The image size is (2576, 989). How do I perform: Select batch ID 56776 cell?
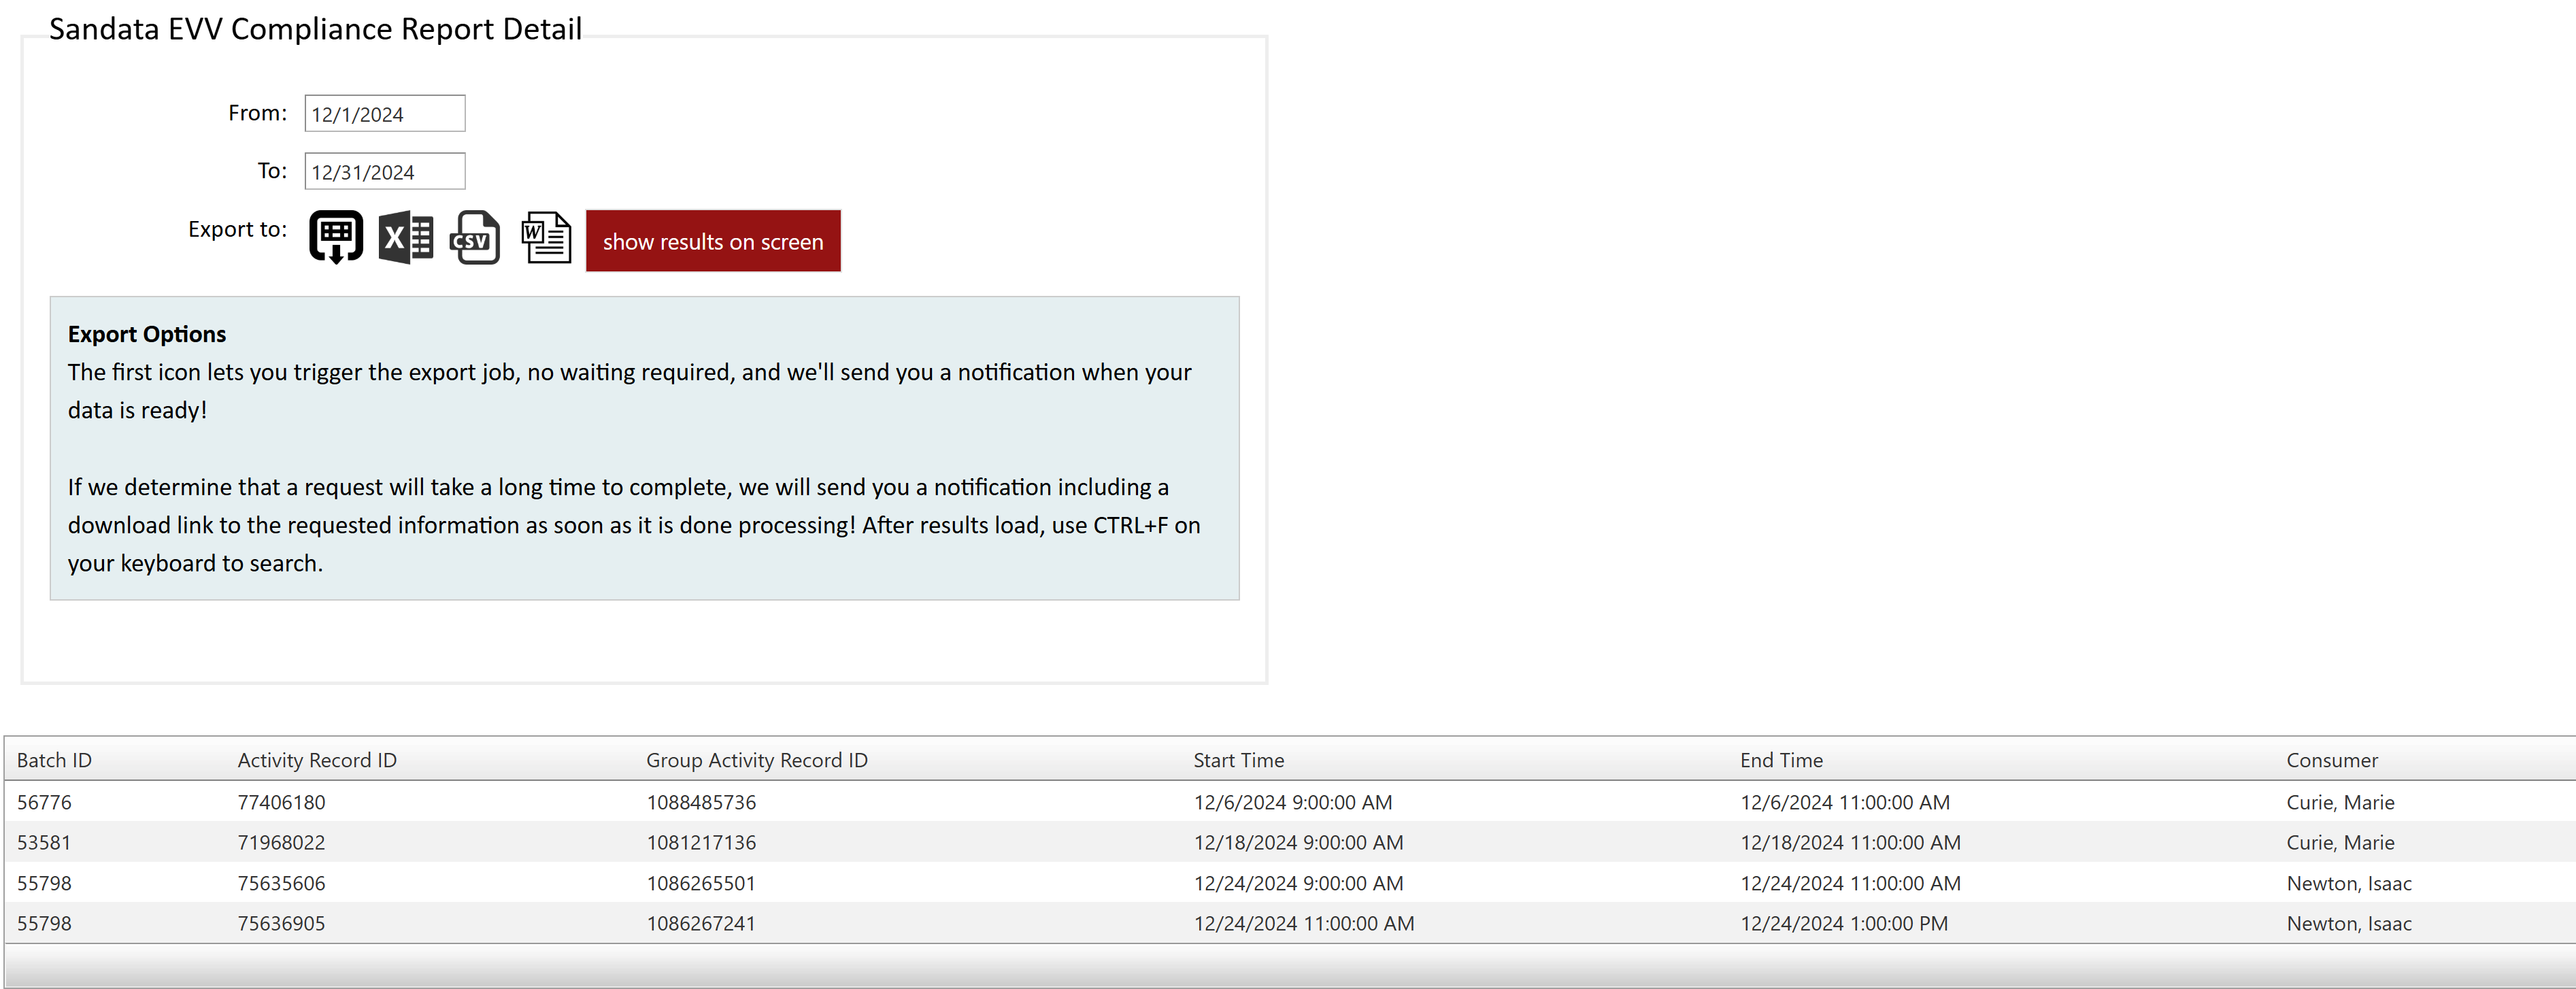[44, 803]
